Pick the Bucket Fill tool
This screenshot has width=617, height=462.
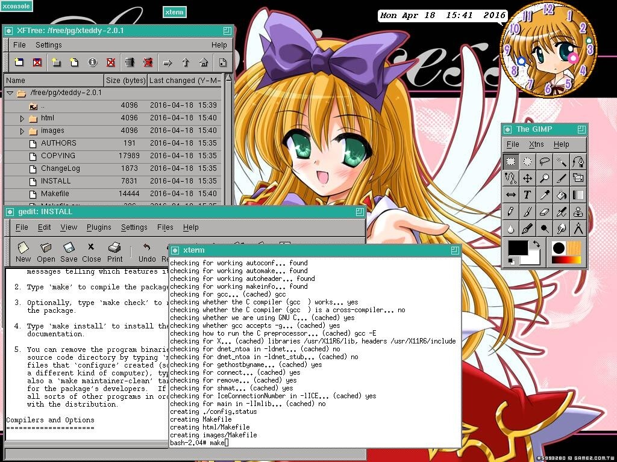click(x=562, y=195)
